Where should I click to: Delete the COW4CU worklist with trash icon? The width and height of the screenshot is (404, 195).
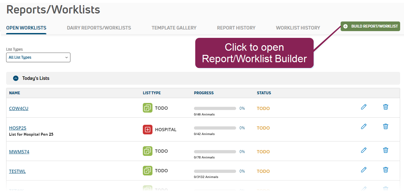[x=386, y=107]
